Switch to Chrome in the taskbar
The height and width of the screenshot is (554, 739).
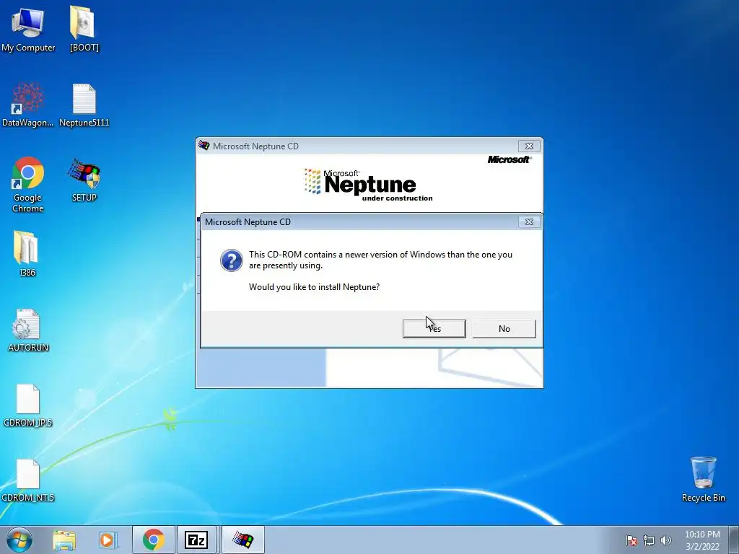[x=154, y=540]
